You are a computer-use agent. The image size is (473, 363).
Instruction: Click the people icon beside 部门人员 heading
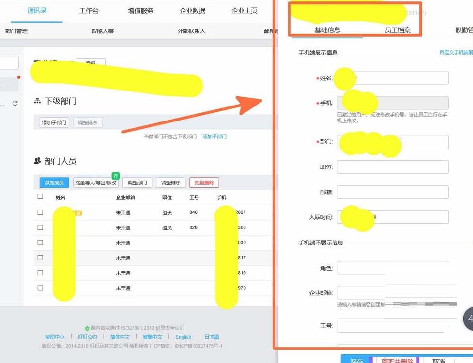coord(37,160)
